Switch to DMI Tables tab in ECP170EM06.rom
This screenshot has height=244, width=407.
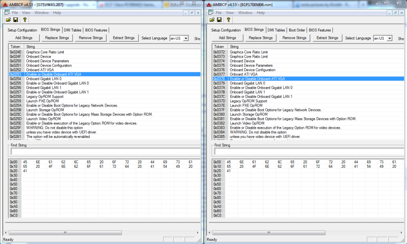pos(276,30)
